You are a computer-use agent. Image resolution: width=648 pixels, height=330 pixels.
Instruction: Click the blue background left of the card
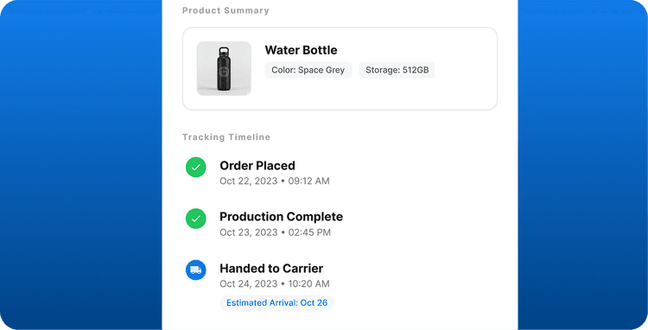pos(81,165)
